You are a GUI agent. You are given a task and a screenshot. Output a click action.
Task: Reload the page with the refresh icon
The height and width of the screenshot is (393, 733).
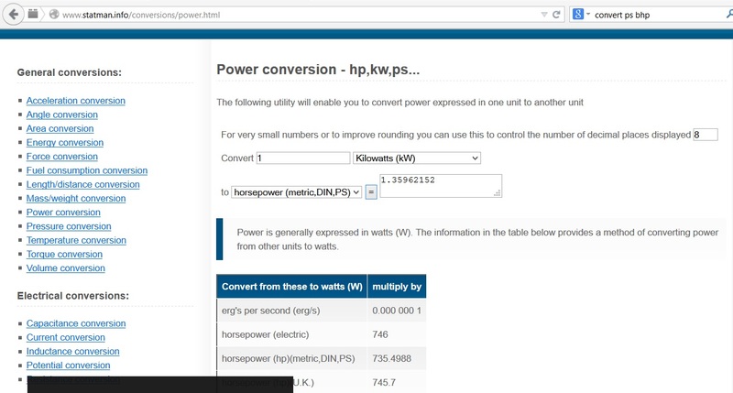556,15
